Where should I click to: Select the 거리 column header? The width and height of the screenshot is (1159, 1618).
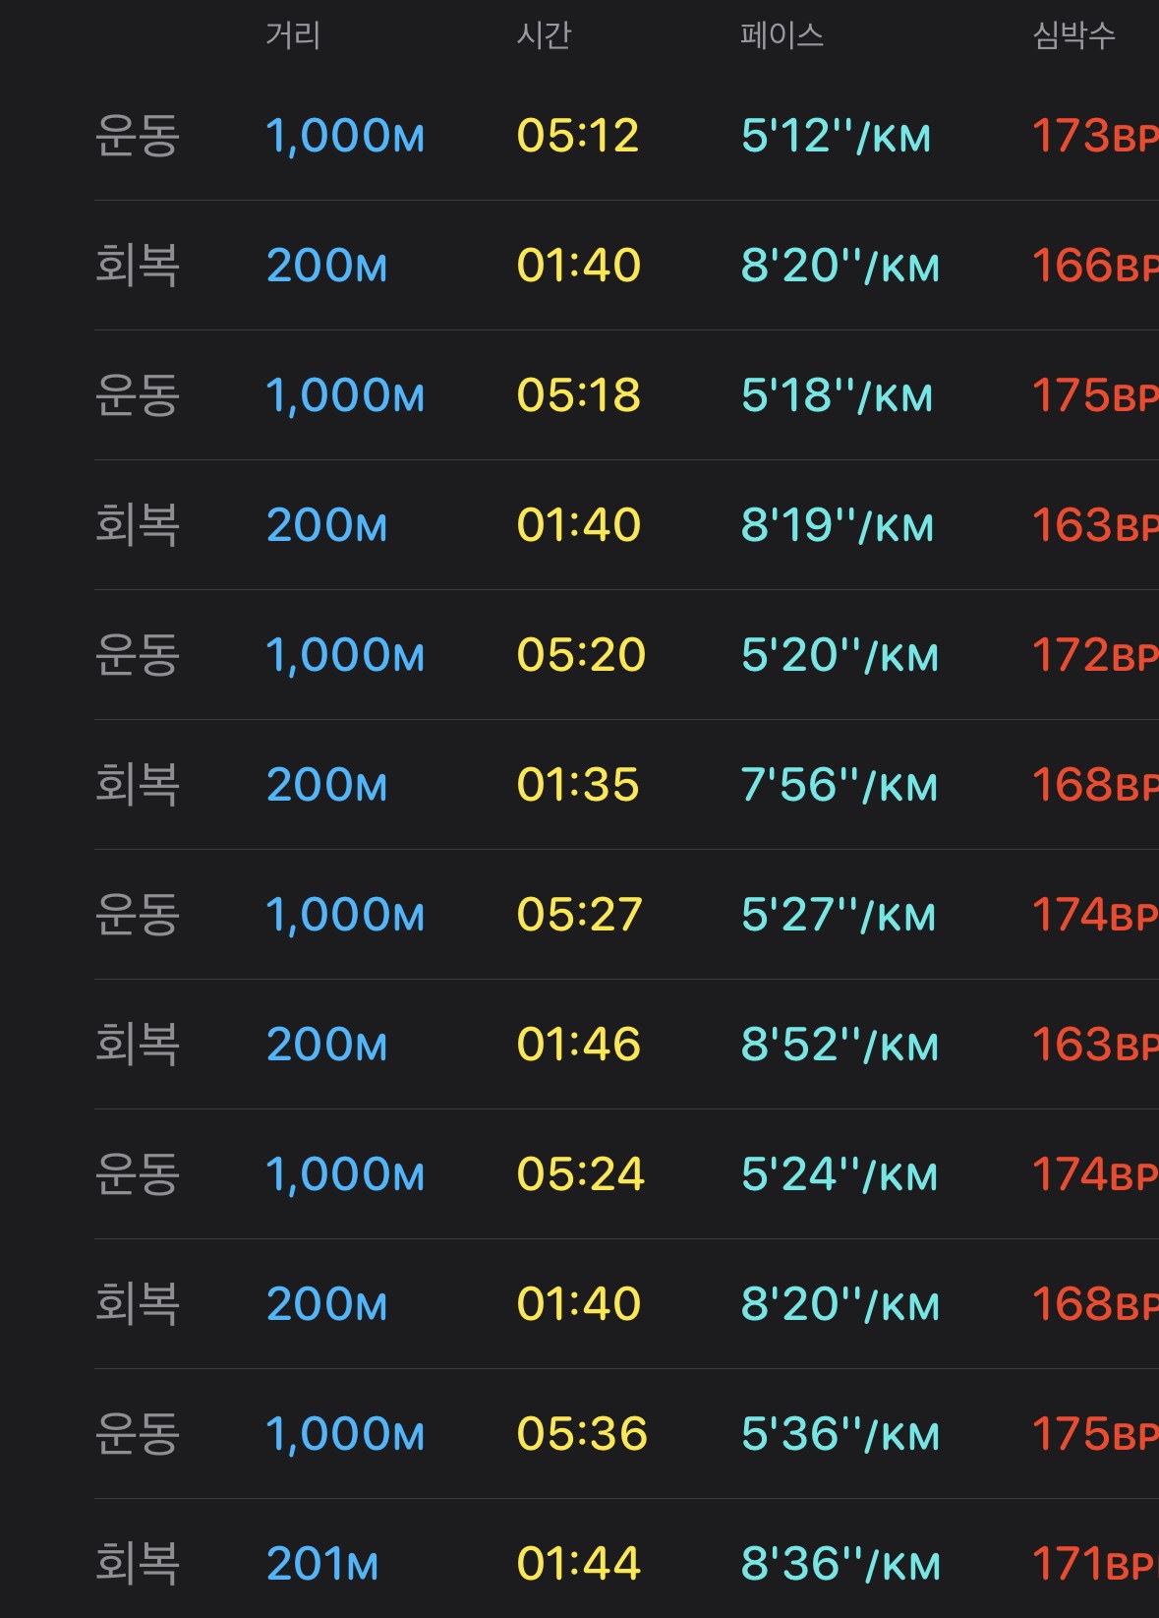click(x=293, y=35)
